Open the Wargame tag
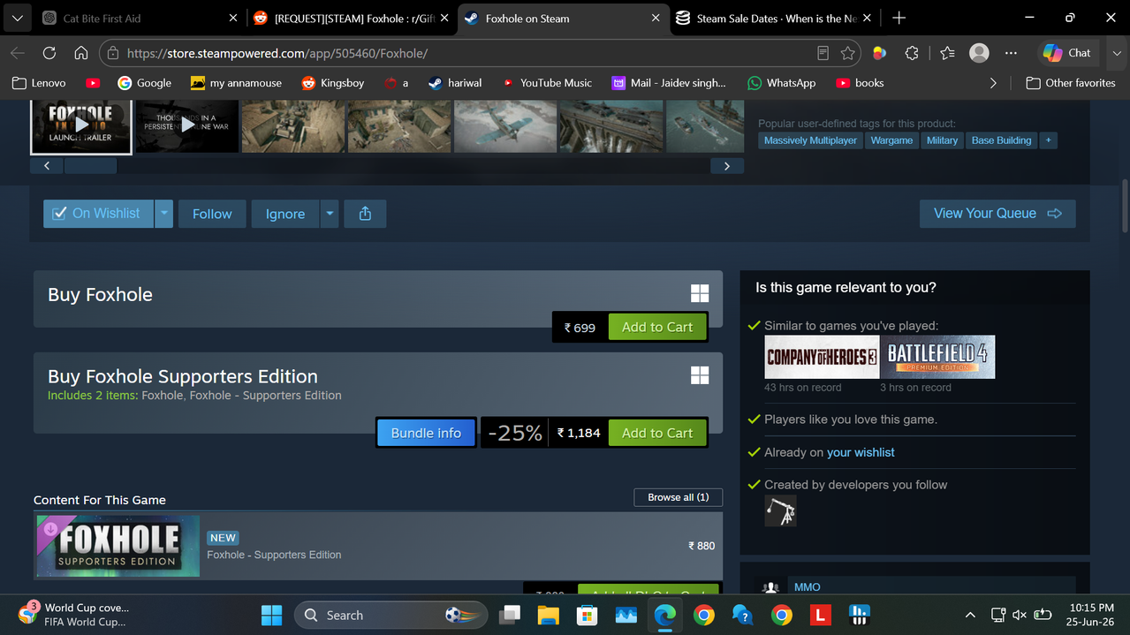 [891, 140]
